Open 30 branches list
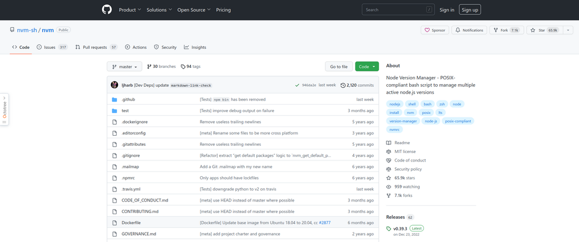Image resolution: width=579 pixels, height=242 pixels. coord(161,67)
